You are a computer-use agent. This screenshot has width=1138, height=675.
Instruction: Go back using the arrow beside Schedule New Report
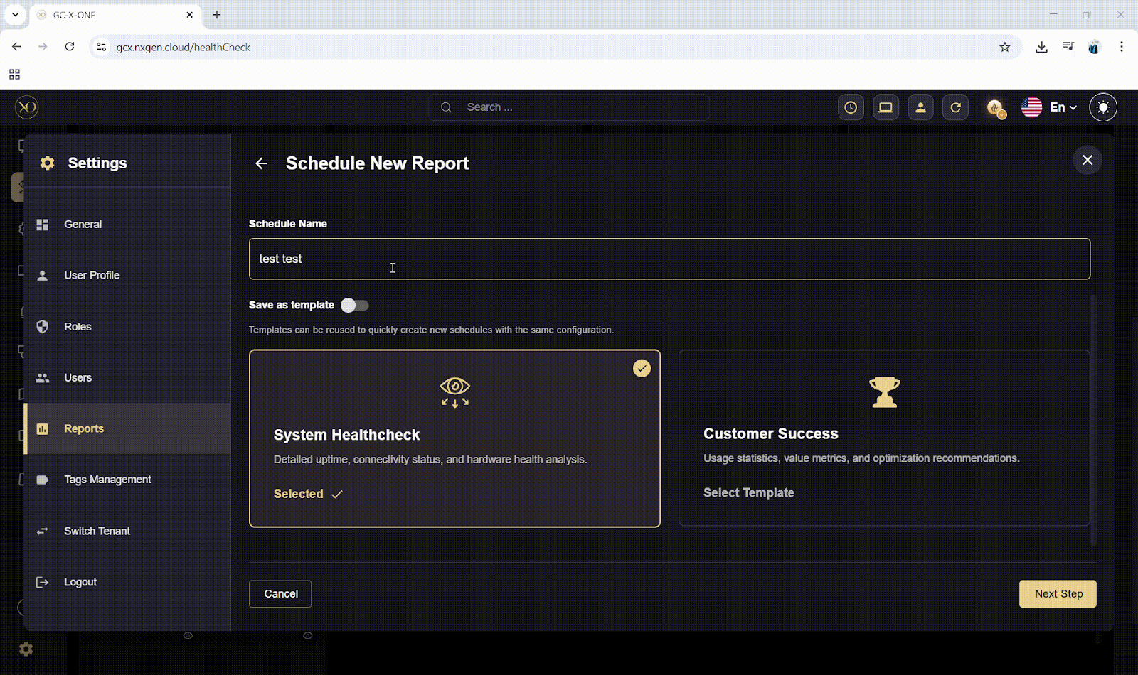(262, 163)
